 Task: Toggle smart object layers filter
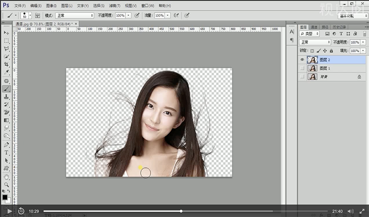point(355,34)
